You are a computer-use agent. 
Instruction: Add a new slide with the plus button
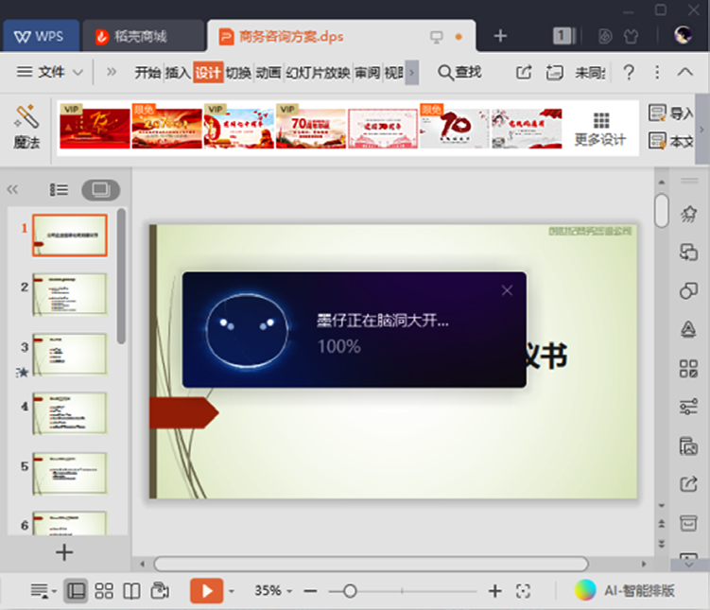pyautogui.click(x=64, y=552)
